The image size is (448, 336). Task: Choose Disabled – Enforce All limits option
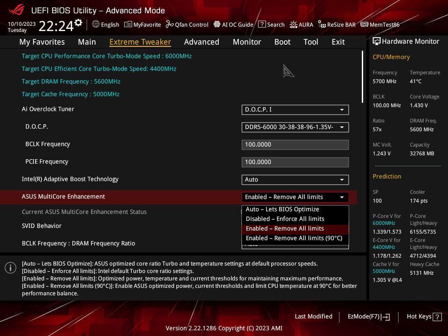click(x=295, y=219)
